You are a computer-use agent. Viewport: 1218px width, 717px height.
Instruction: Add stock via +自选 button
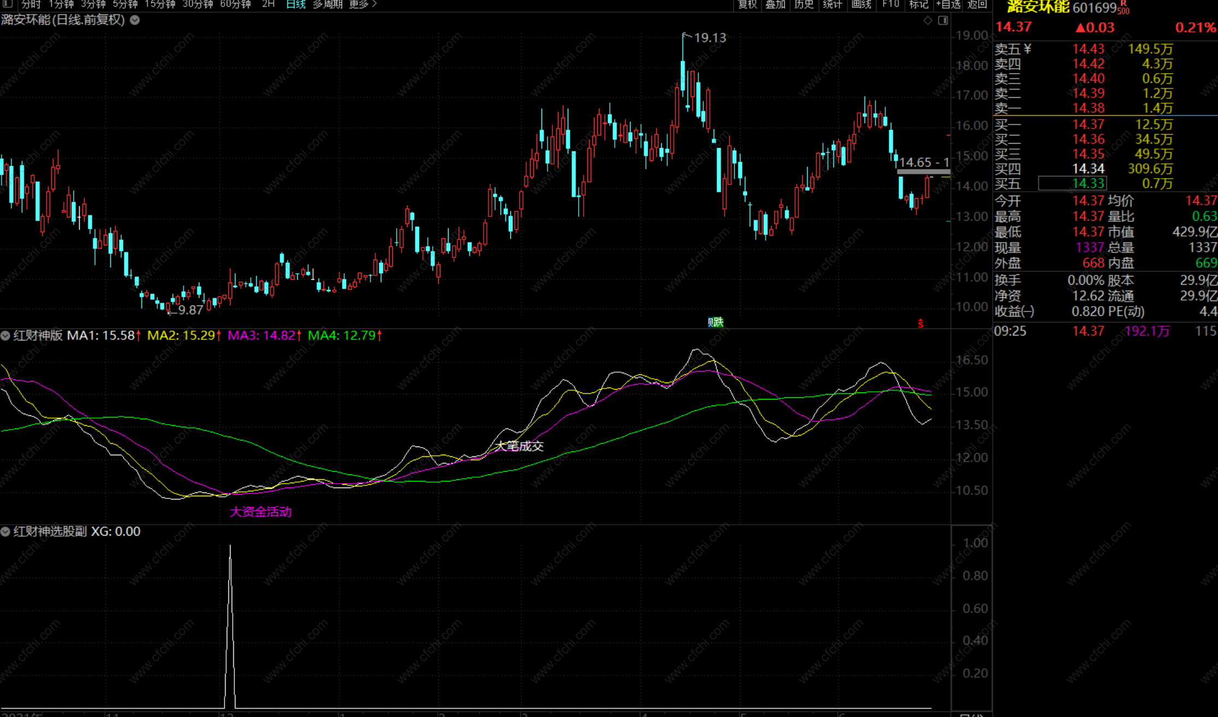948,4
